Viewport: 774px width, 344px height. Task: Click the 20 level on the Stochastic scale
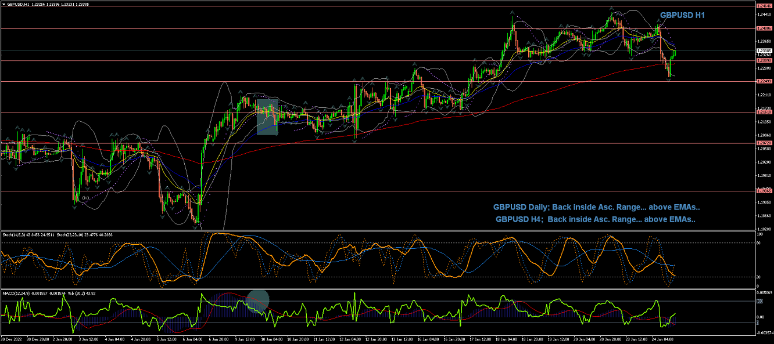pyautogui.click(x=758, y=277)
